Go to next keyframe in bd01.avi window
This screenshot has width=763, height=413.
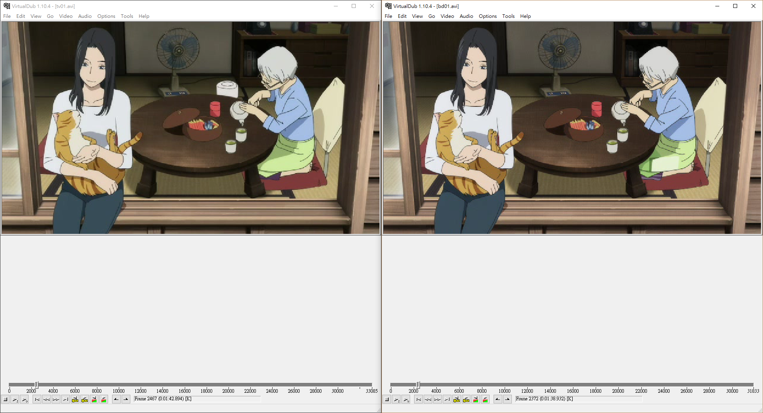coord(466,399)
